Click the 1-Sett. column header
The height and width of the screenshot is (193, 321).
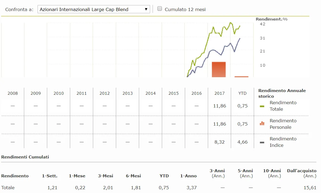(x=50, y=176)
